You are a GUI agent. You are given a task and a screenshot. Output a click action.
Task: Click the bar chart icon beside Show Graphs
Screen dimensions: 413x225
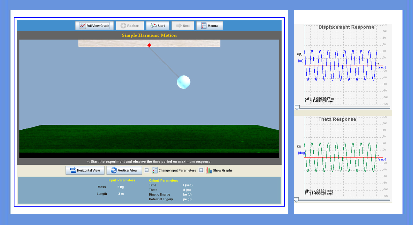209,170
